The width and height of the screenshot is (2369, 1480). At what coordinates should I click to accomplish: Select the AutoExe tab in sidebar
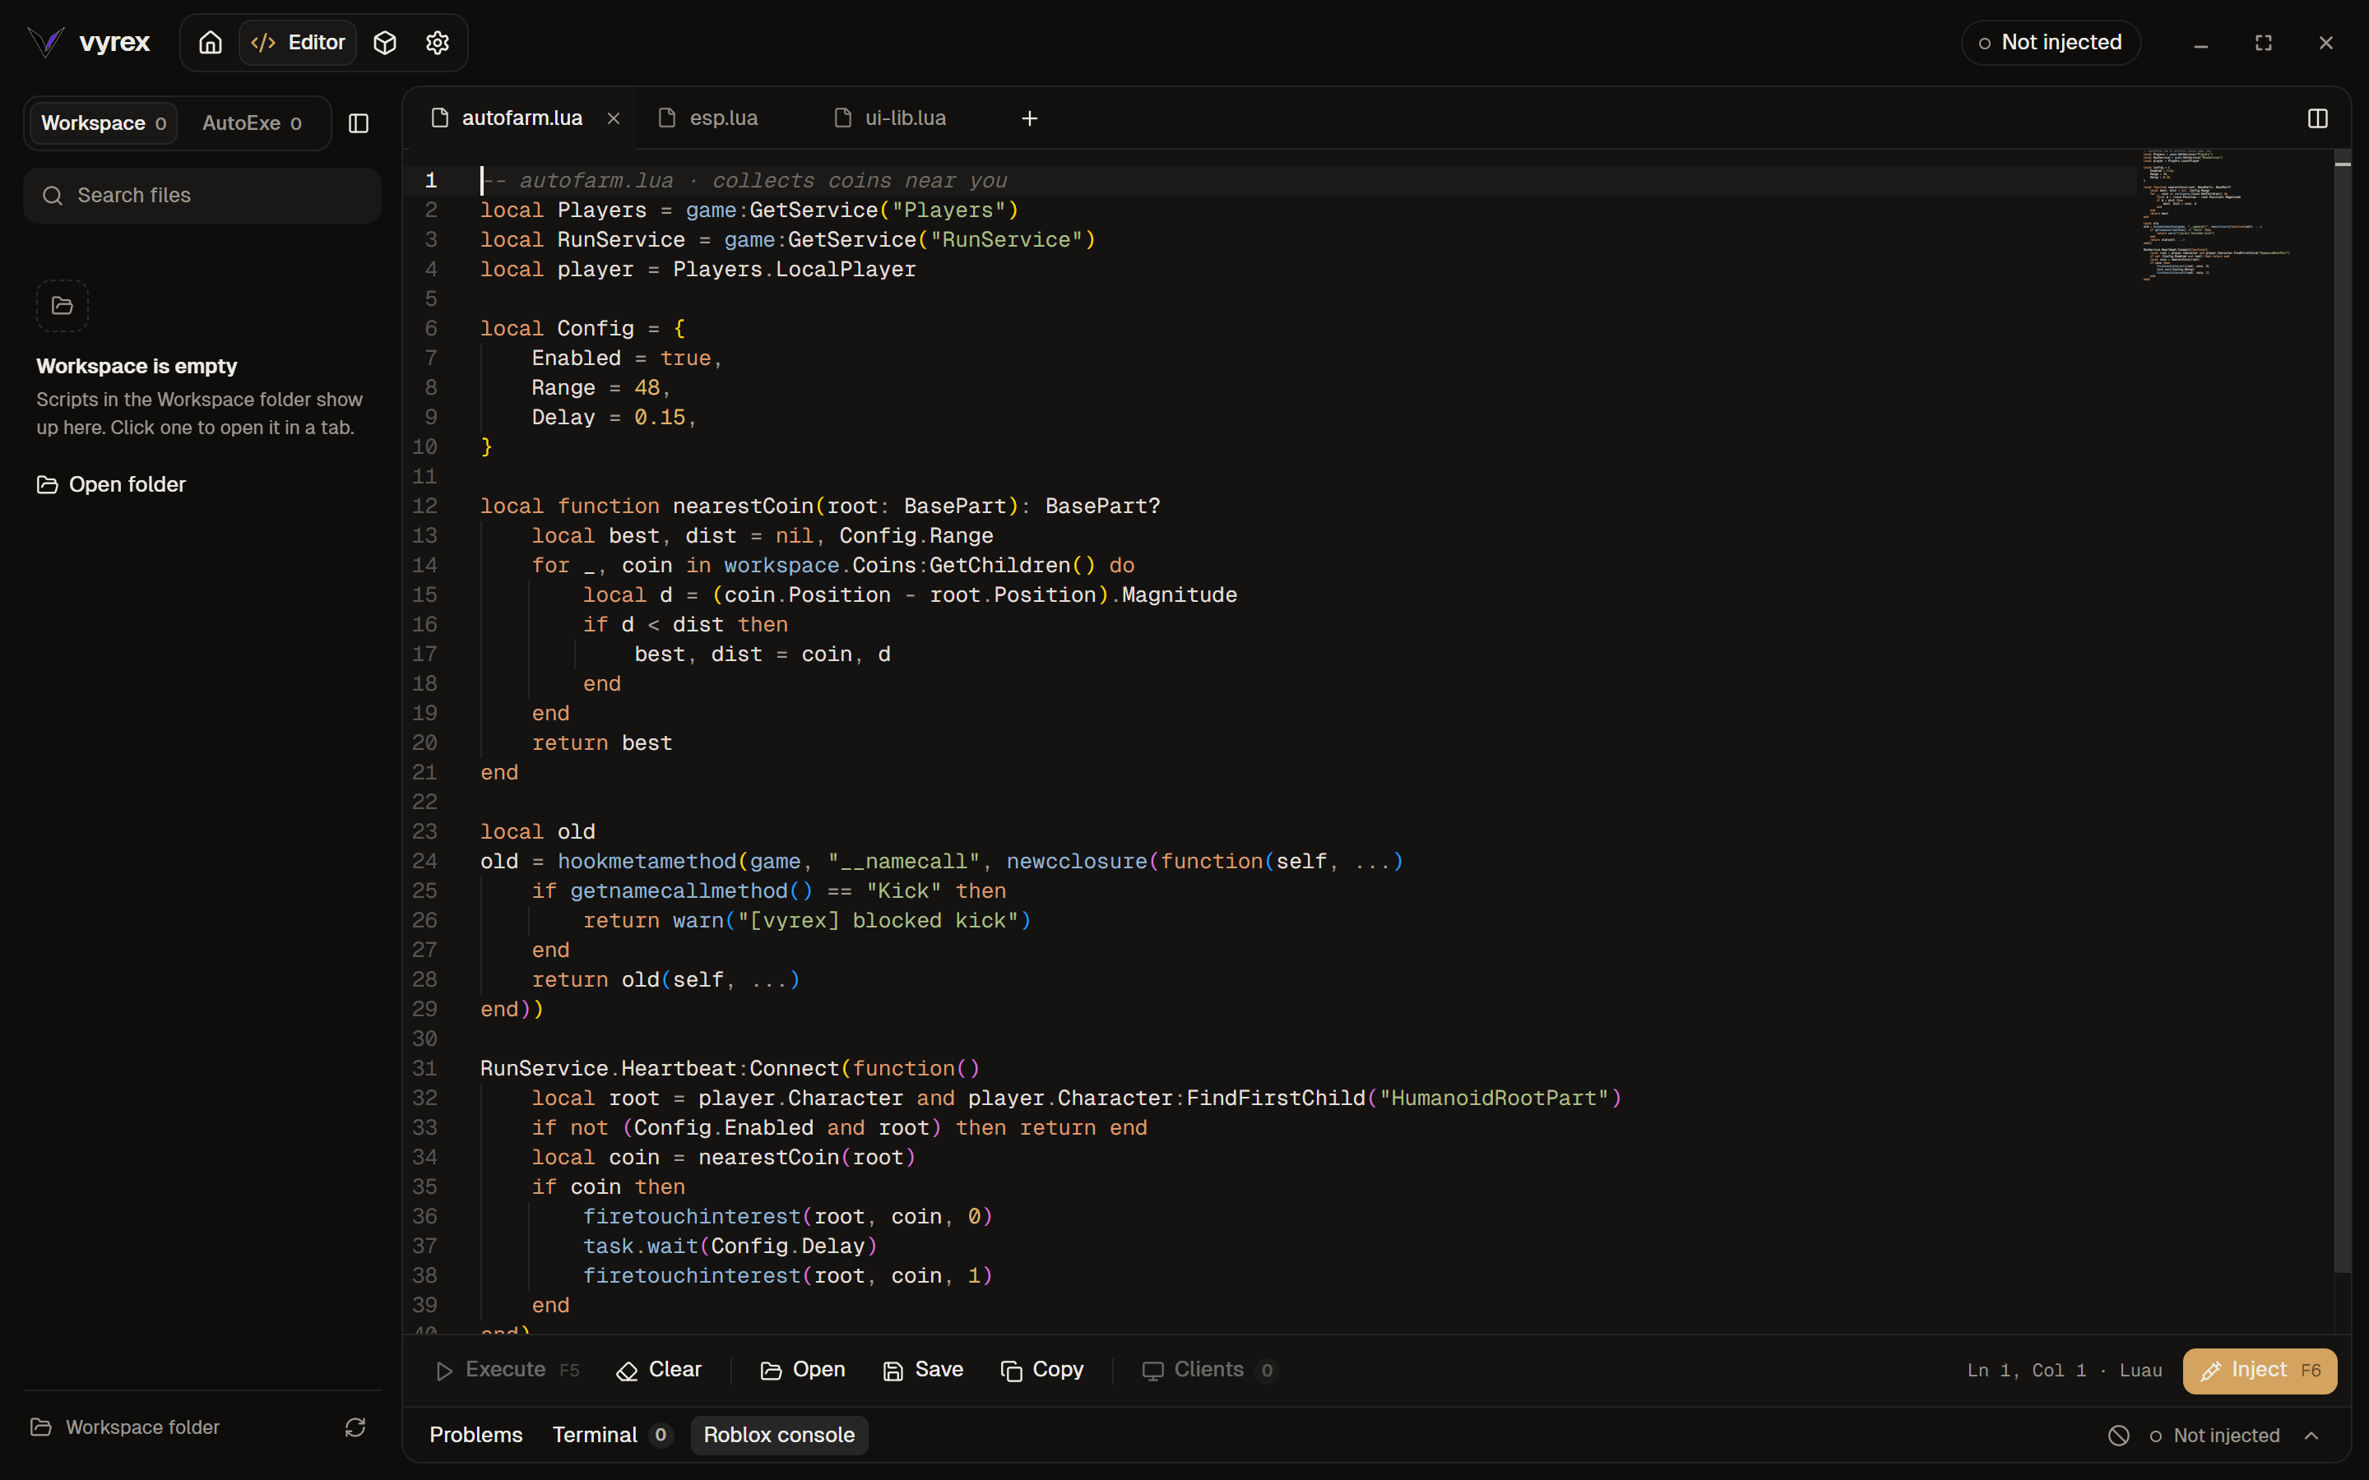click(x=252, y=123)
